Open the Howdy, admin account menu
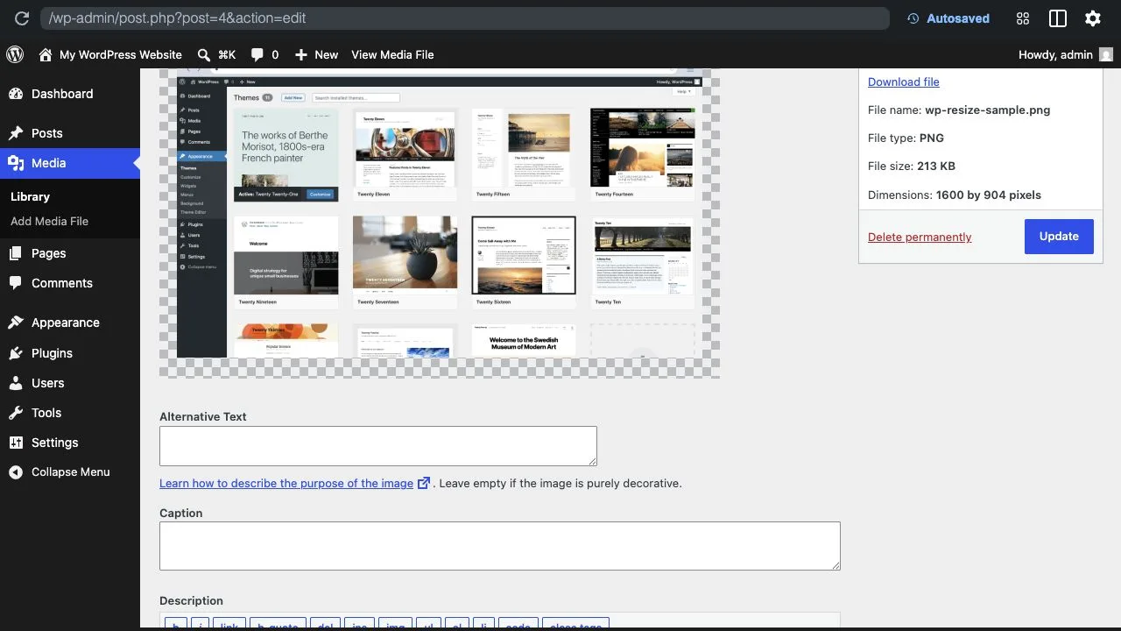This screenshot has width=1121, height=631. [x=1065, y=54]
